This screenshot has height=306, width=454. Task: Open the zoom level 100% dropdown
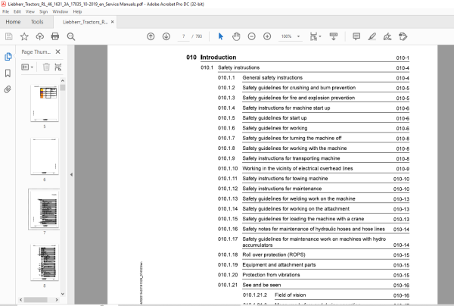[291, 36]
